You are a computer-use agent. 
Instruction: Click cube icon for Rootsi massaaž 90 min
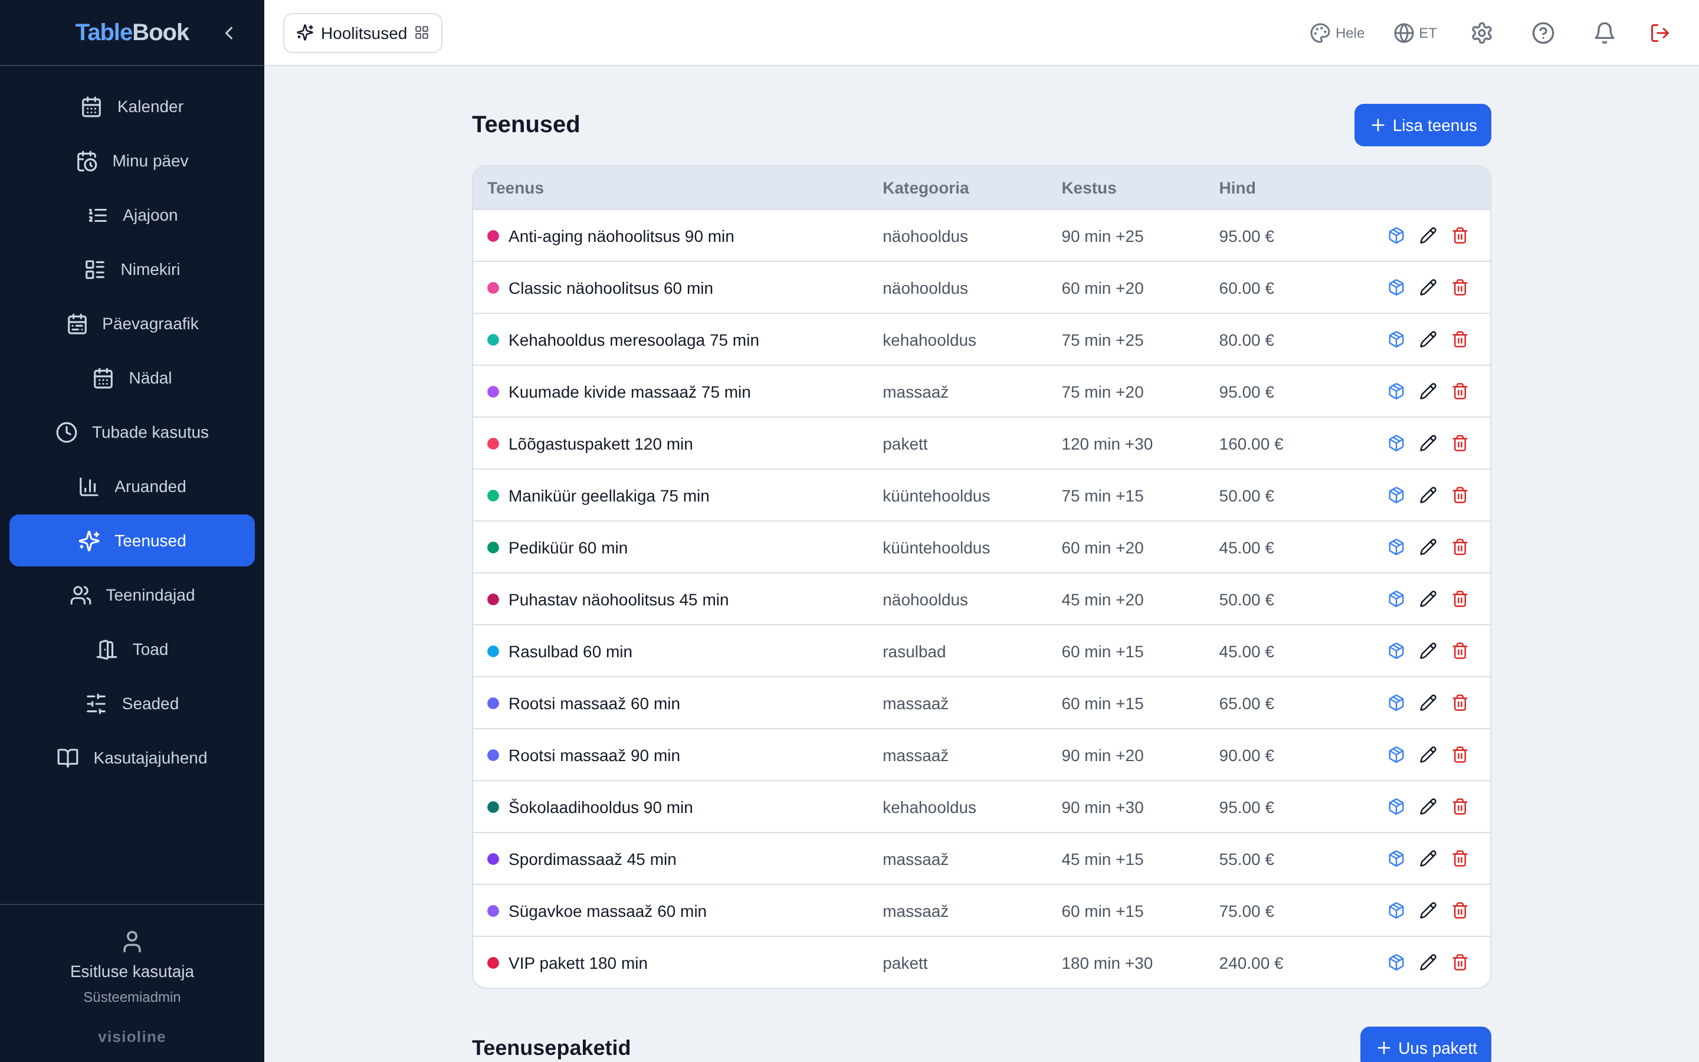click(1396, 755)
